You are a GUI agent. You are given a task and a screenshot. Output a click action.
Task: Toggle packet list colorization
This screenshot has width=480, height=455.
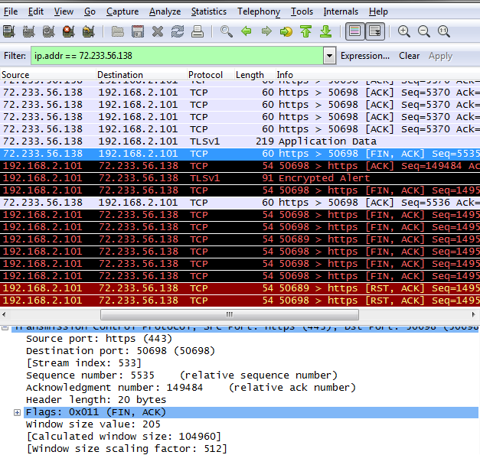[x=354, y=31]
